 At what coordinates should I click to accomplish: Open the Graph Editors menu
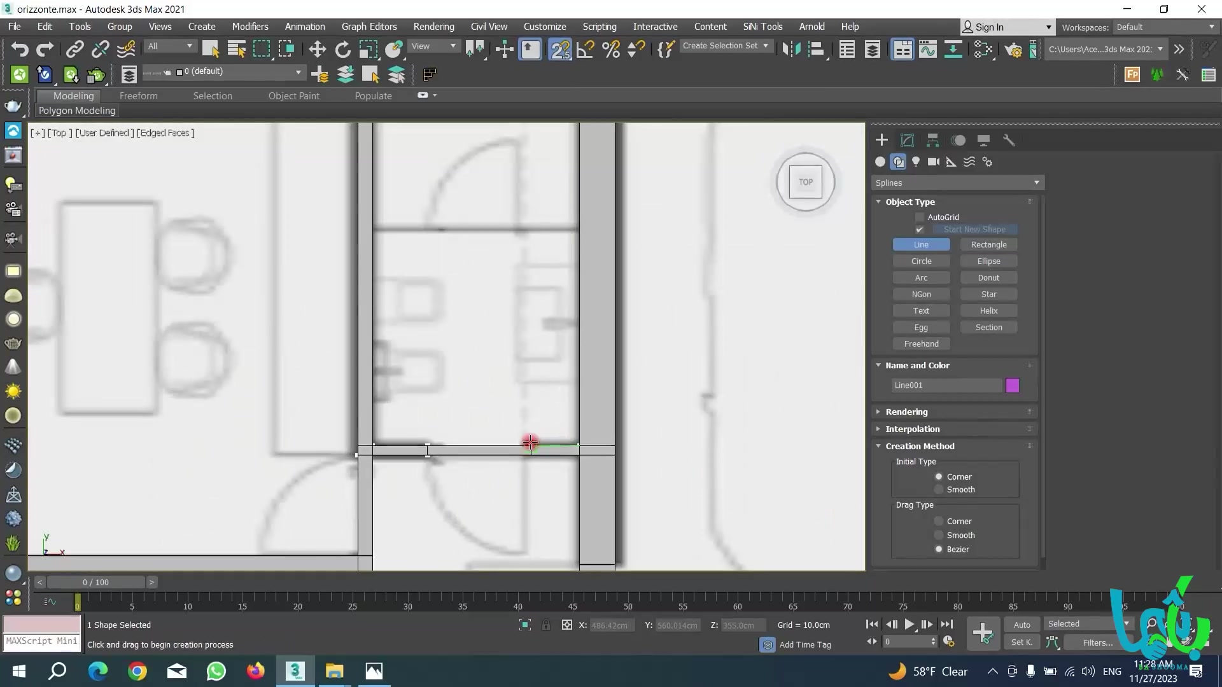[x=369, y=27]
